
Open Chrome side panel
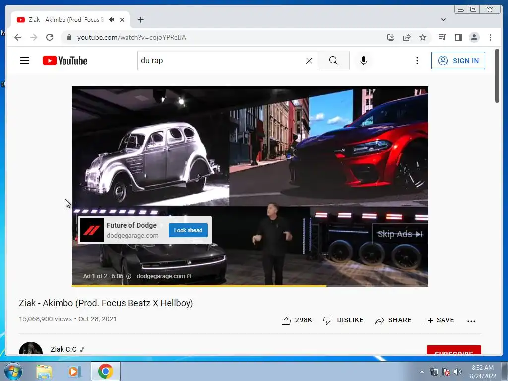pyautogui.click(x=458, y=37)
